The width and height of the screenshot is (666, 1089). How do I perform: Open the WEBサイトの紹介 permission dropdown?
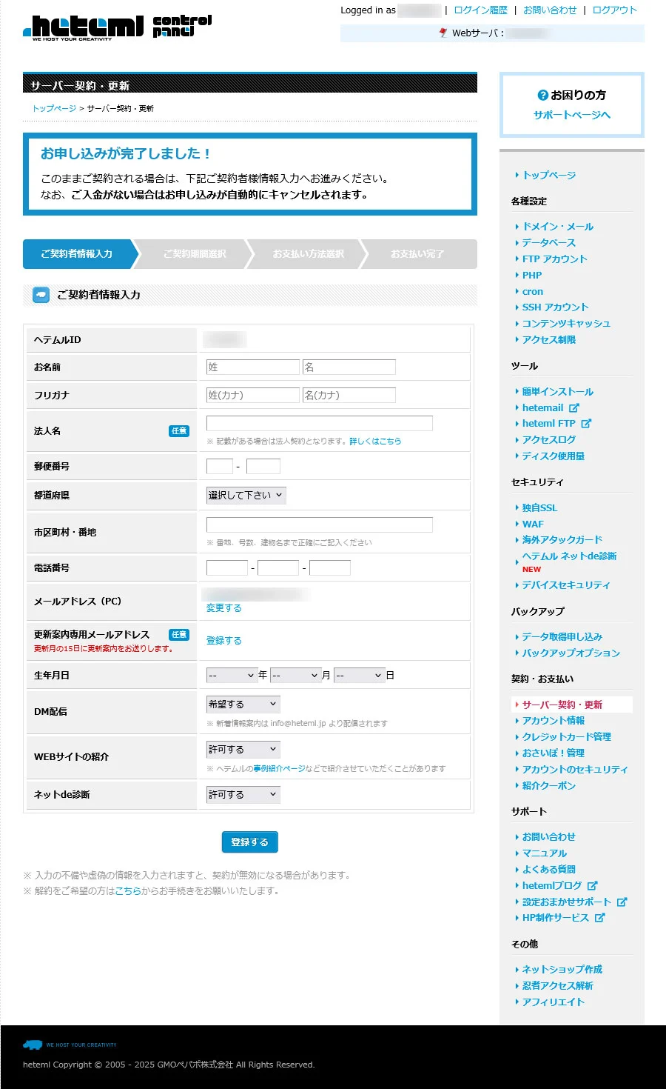243,750
